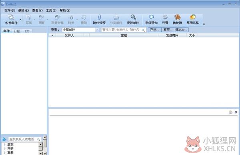Open the dropdown arrow beside 回复

[x=48, y=20]
